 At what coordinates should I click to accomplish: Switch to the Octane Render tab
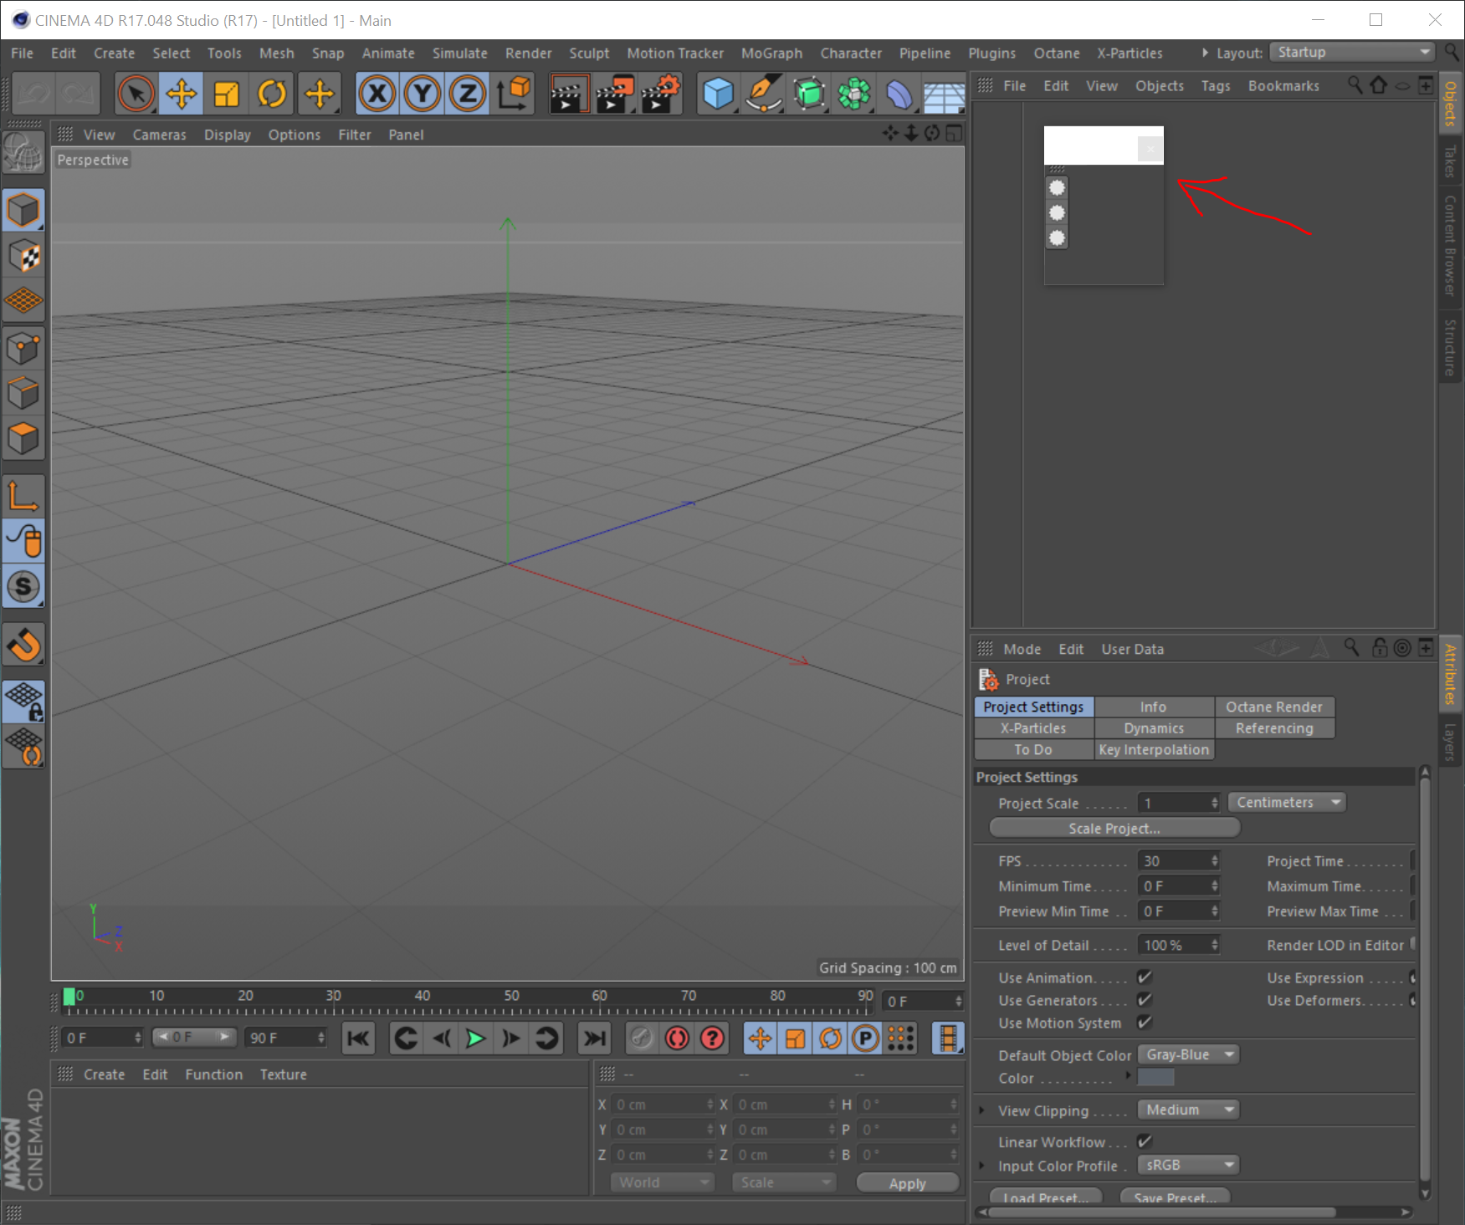(1274, 707)
